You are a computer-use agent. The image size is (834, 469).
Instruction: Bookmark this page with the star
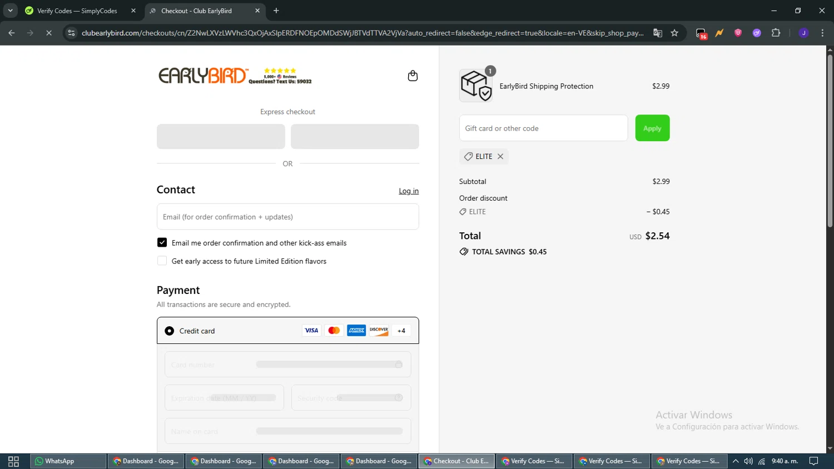pyautogui.click(x=674, y=33)
